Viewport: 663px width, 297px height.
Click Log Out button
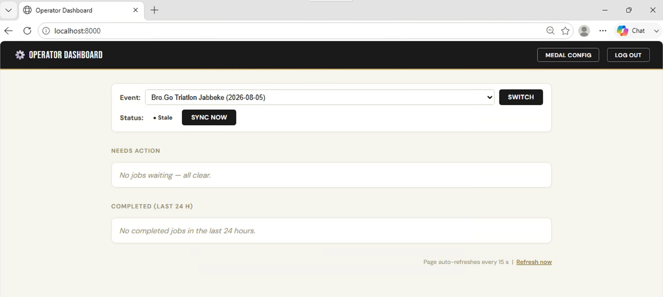[628, 55]
